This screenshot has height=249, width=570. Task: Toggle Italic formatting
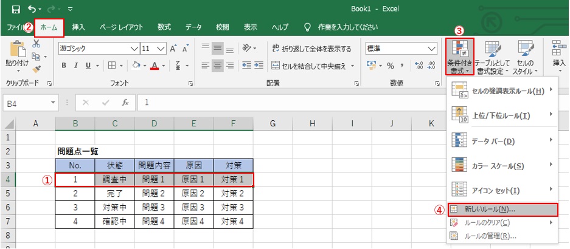[x=76, y=66]
